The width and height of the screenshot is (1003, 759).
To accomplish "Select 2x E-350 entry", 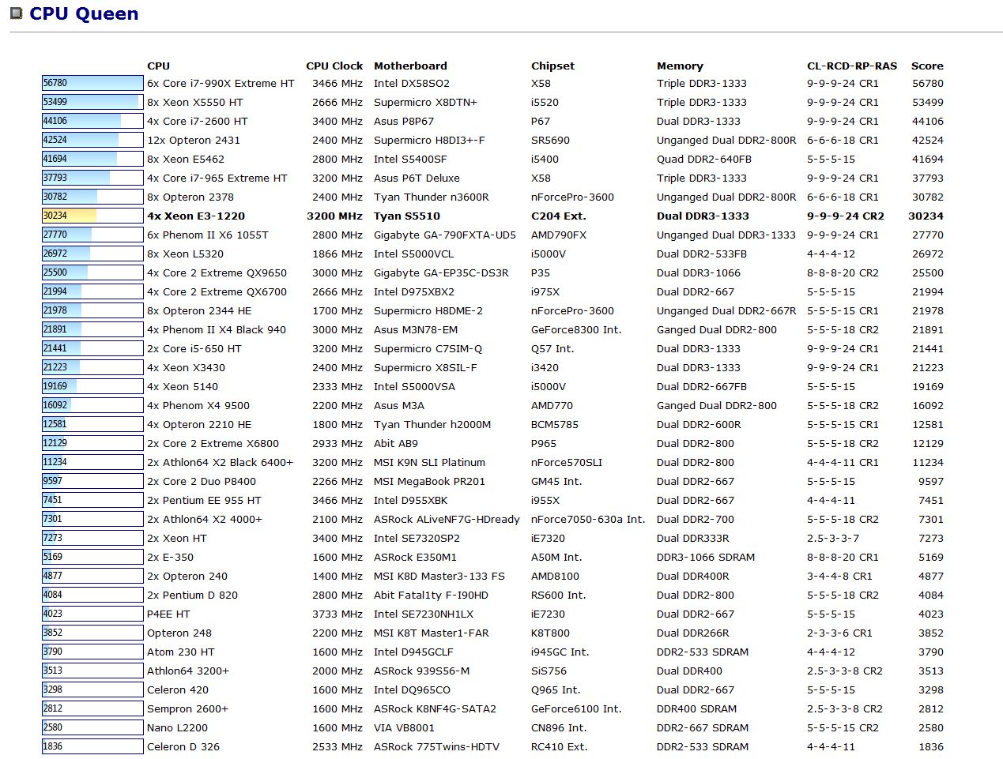I will [x=170, y=557].
